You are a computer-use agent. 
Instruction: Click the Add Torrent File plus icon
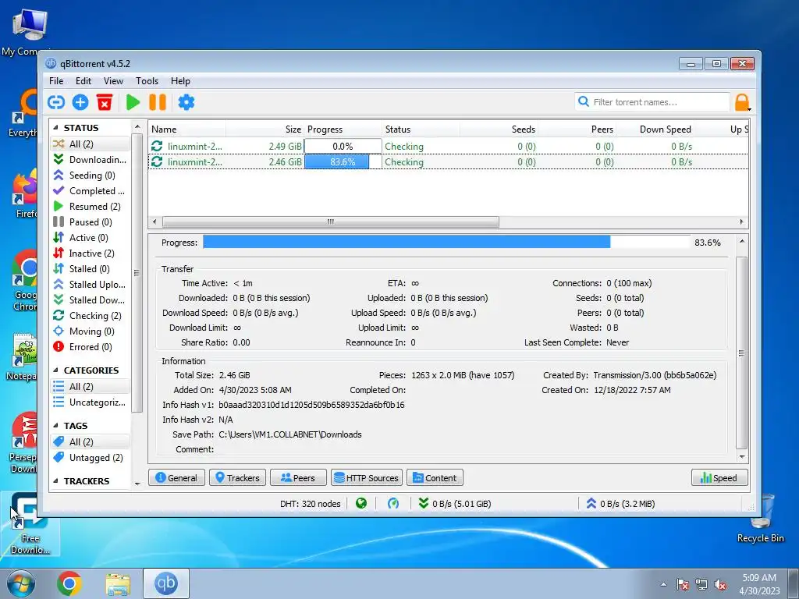click(80, 102)
